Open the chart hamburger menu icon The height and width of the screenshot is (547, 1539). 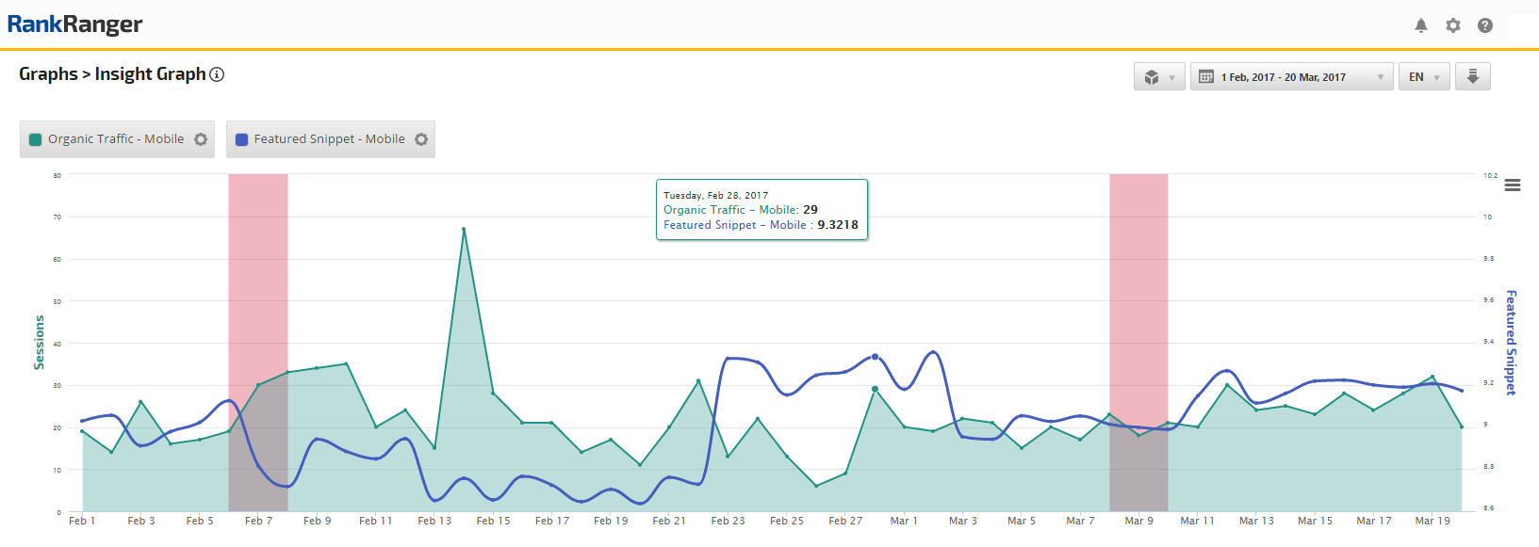1513,185
